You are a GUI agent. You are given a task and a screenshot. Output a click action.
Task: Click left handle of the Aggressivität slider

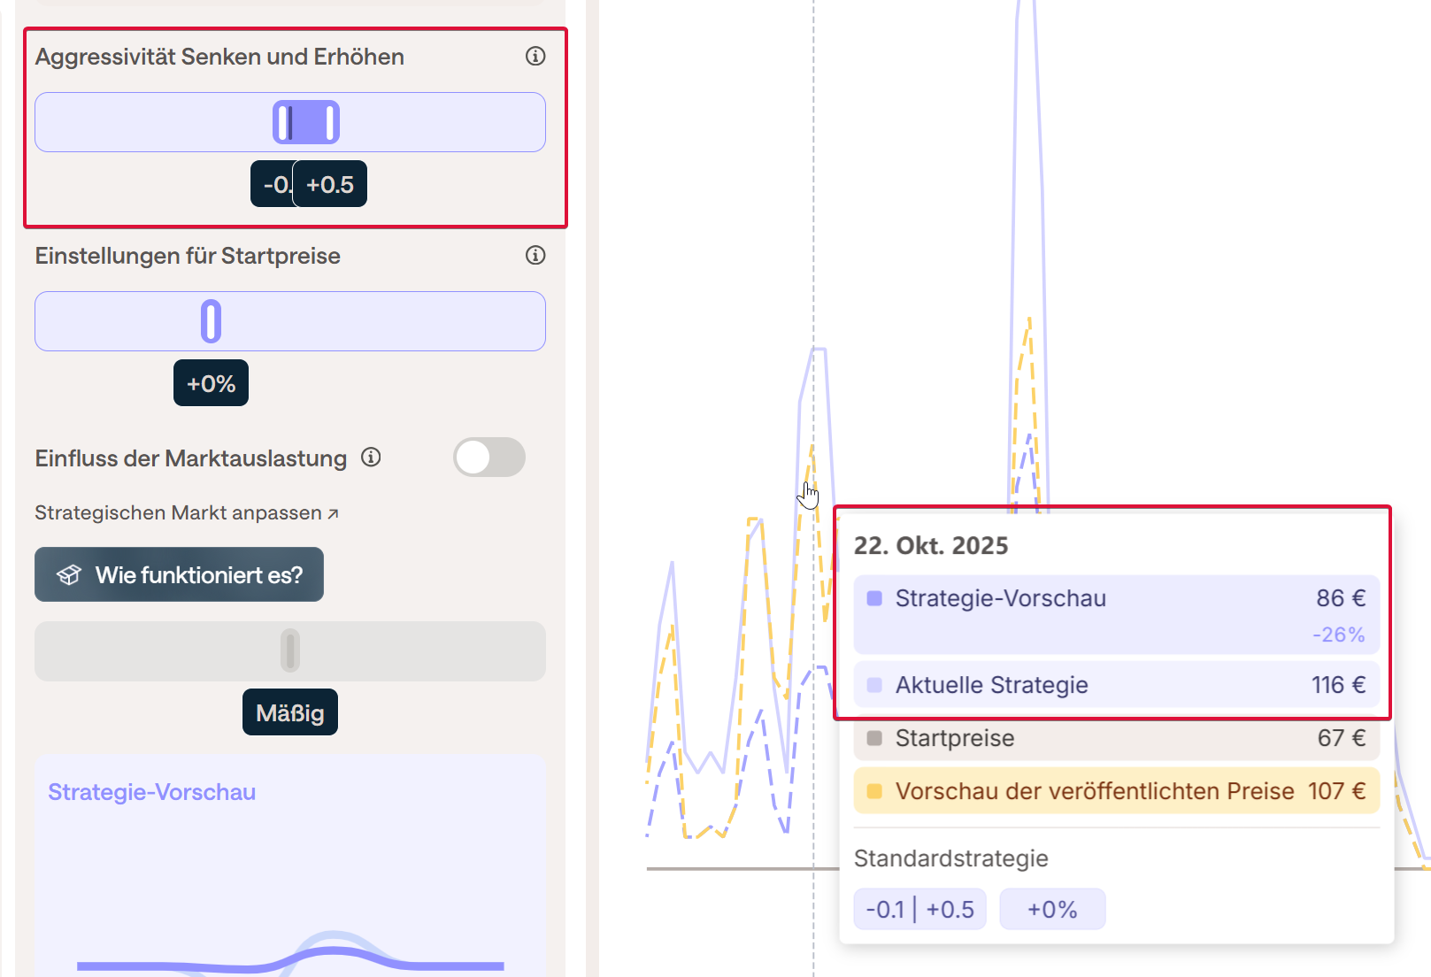pyautogui.click(x=283, y=122)
